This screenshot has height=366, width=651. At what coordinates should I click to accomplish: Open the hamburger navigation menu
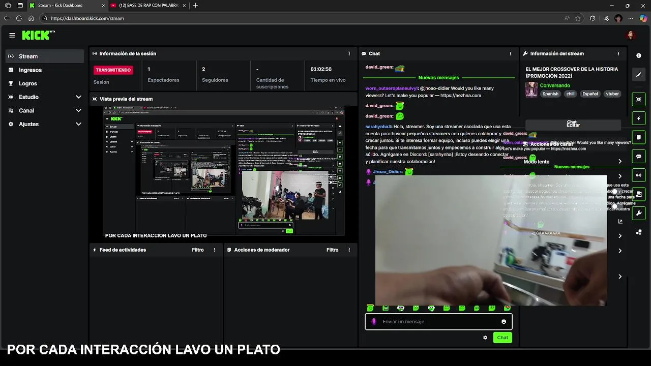[12, 35]
